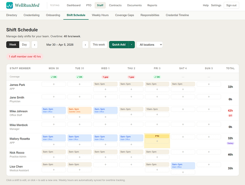Image resolution: width=245 pixels, height=185 pixels.
Task: Switch to the Coverage Gaps tab
Action: [x=125, y=15]
